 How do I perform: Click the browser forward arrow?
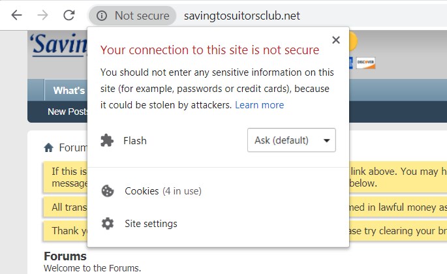pos(42,15)
